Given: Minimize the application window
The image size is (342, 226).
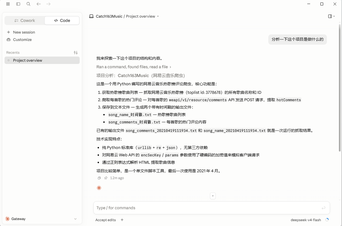Looking at the screenshot, I should [x=309, y=4].
